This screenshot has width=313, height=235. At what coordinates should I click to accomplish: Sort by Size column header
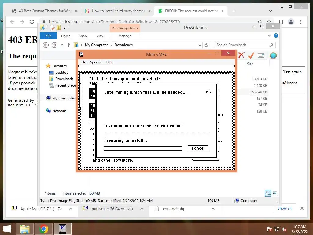[x=250, y=64]
